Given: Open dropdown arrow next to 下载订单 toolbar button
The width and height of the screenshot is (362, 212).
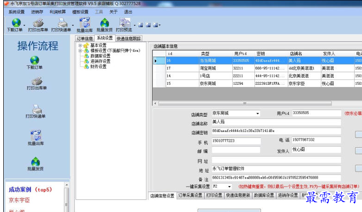Looking at the screenshot, I should coord(24,25).
